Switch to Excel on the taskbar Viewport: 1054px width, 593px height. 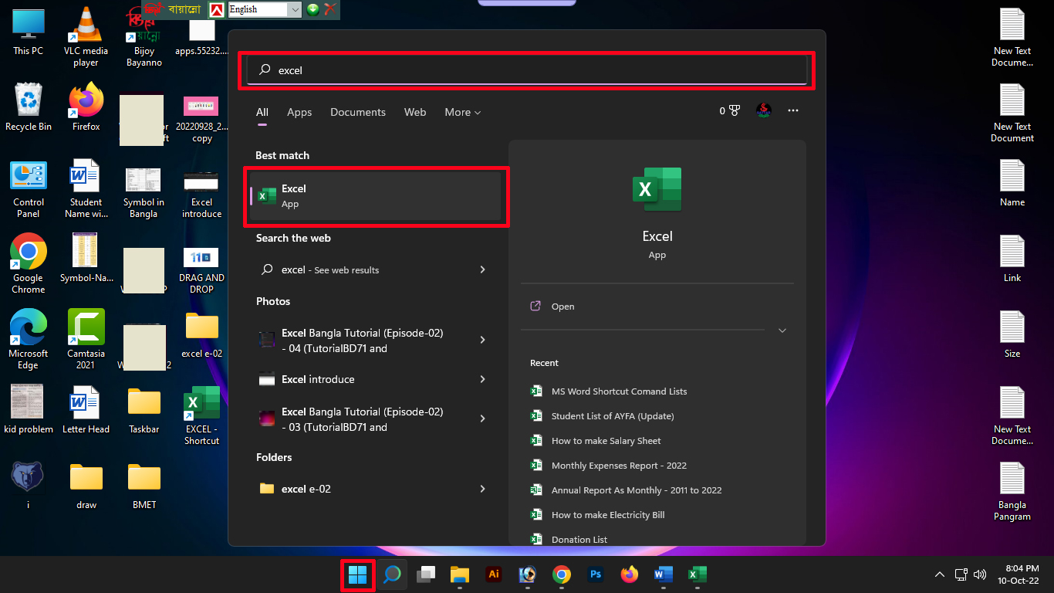coord(698,574)
